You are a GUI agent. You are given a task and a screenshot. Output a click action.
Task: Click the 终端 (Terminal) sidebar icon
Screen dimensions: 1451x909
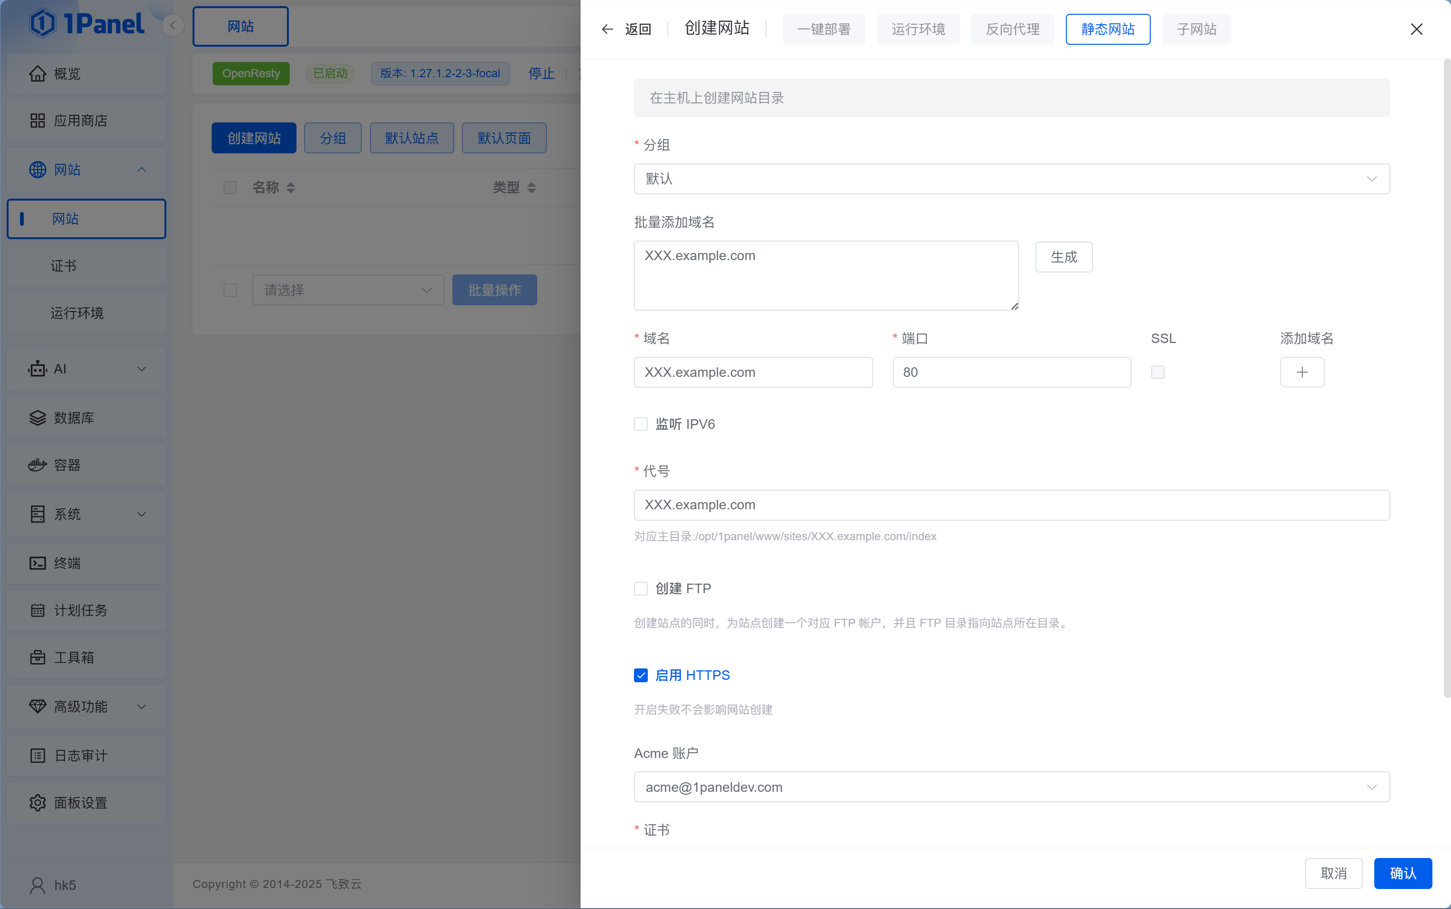(x=37, y=563)
